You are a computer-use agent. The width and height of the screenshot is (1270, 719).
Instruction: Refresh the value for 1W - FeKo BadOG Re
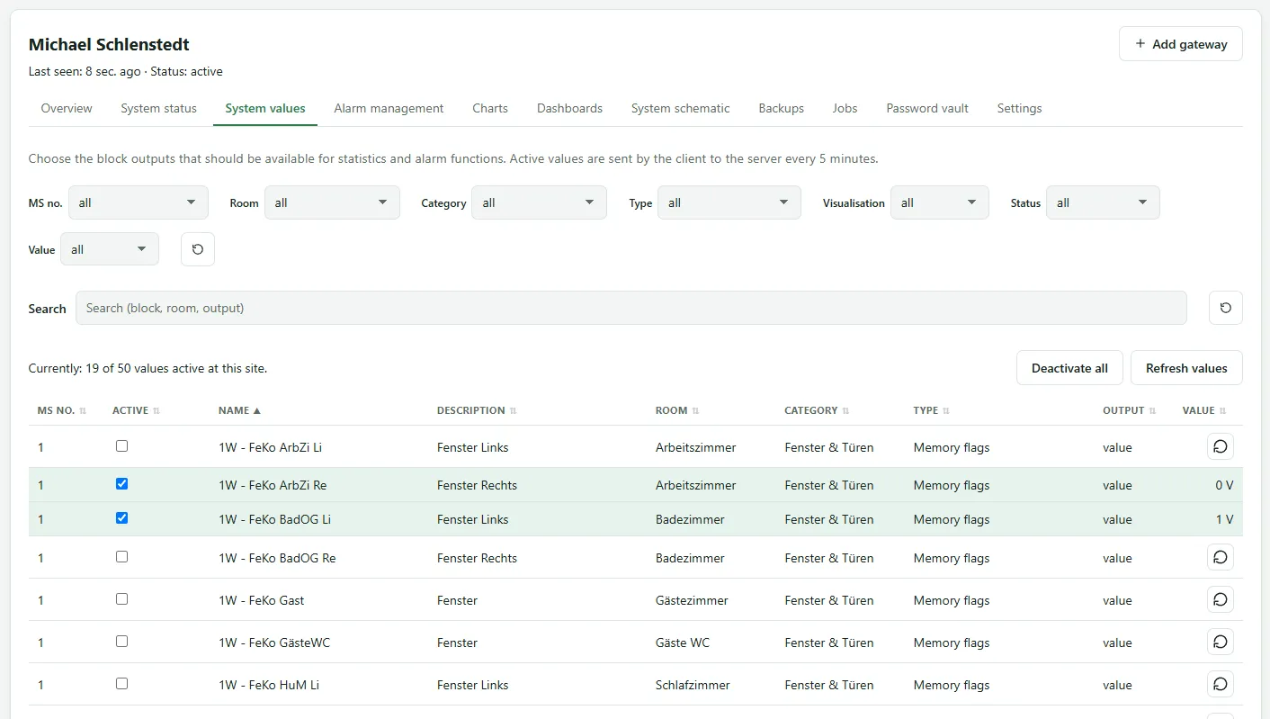[x=1221, y=557]
